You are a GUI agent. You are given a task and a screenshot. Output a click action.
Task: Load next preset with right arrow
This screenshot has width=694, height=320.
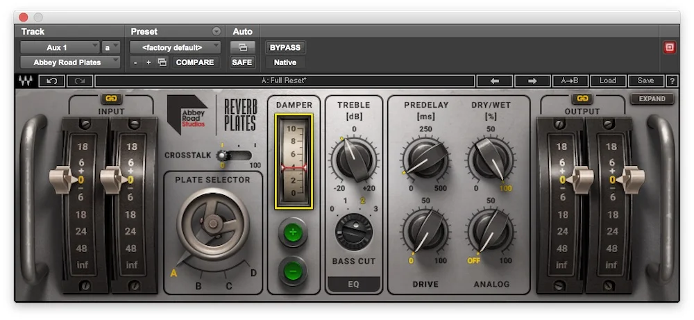tap(532, 81)
